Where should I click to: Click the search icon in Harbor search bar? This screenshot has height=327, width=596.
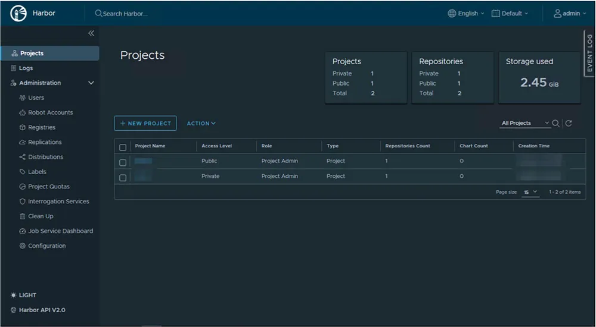98,13
